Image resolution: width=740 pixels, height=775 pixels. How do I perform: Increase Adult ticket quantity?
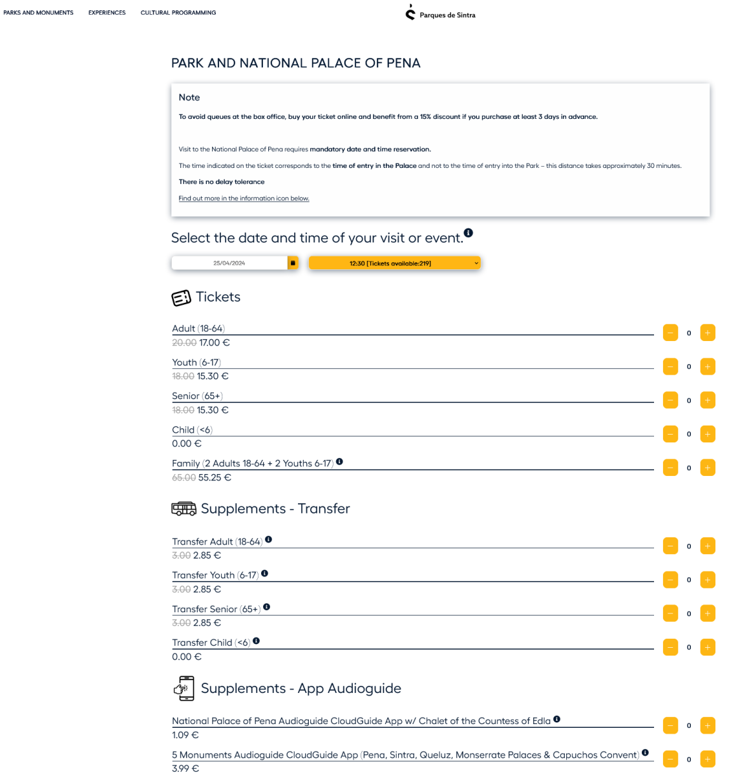(x=708, y=333)
